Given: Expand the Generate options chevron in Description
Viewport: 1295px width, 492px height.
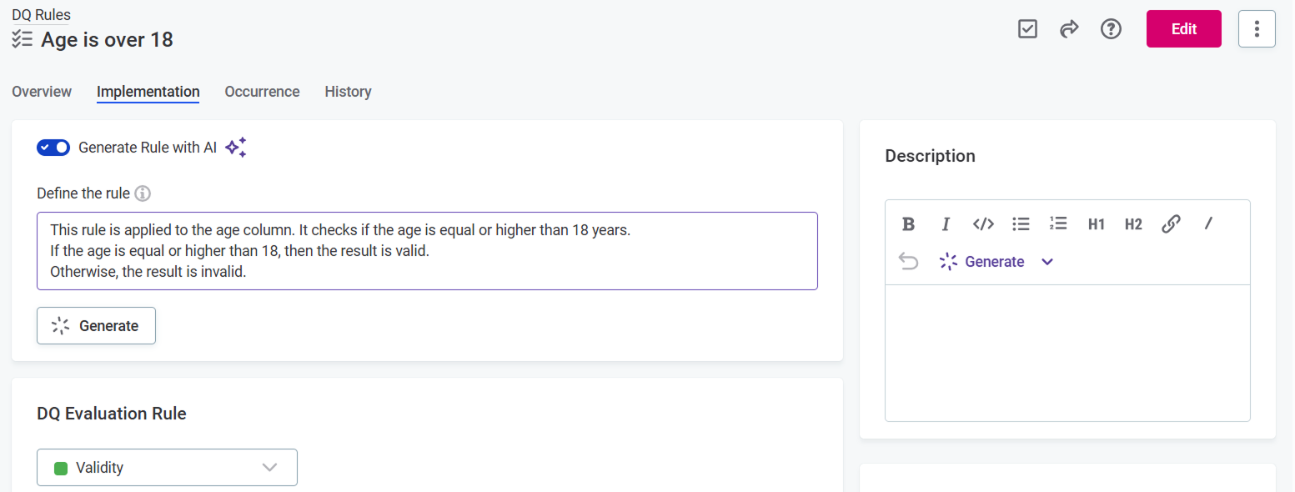Looking at the screenshot, I should (1047, 261).
